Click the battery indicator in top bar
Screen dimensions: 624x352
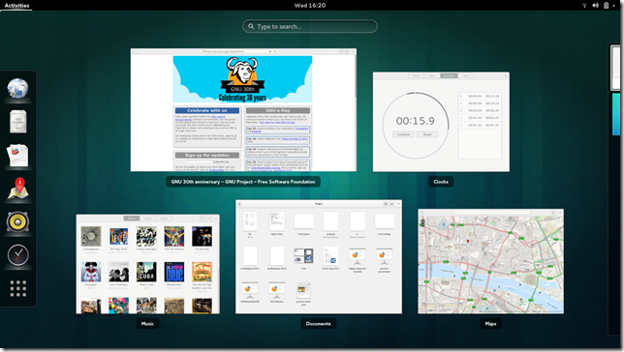607,5
